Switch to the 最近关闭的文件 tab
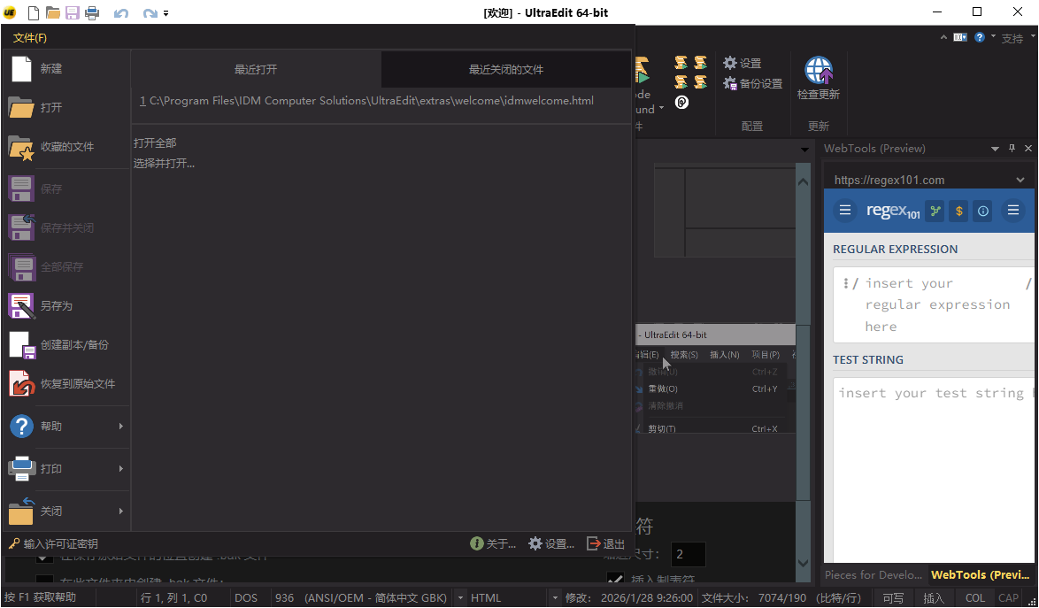Screen dimensions: 1039x608 506,69
